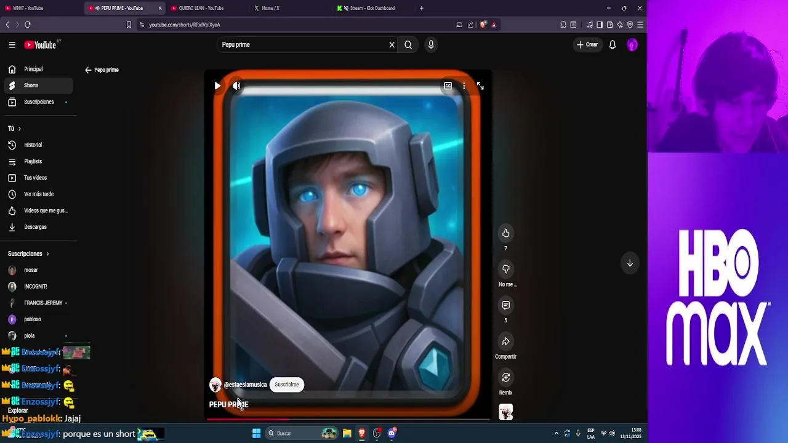Like the PEPU PRIME short
Image resolution: width=788 pixels, height=443 pixels.
(x=506, y=233)
